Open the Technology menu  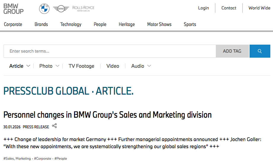[71, 24]
